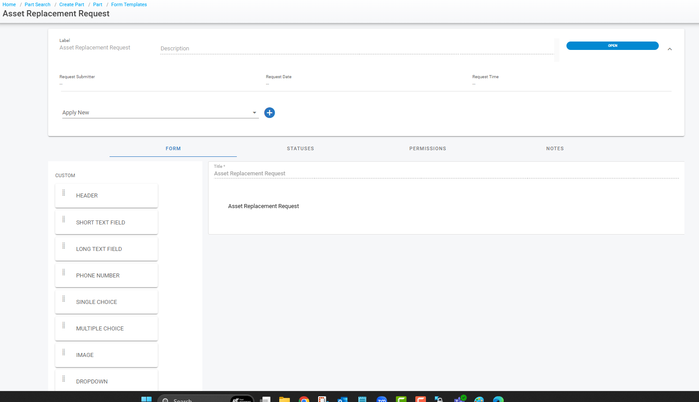Click the blue plus add button
The height and width of the screenshot is (402, 699).
pos(270,113)
